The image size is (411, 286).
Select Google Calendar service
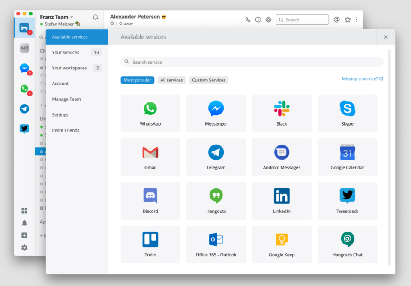click(x=347, y=157)
